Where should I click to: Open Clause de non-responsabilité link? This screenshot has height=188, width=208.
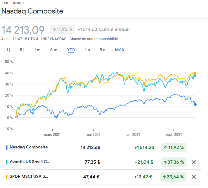(x=94, y=39)
